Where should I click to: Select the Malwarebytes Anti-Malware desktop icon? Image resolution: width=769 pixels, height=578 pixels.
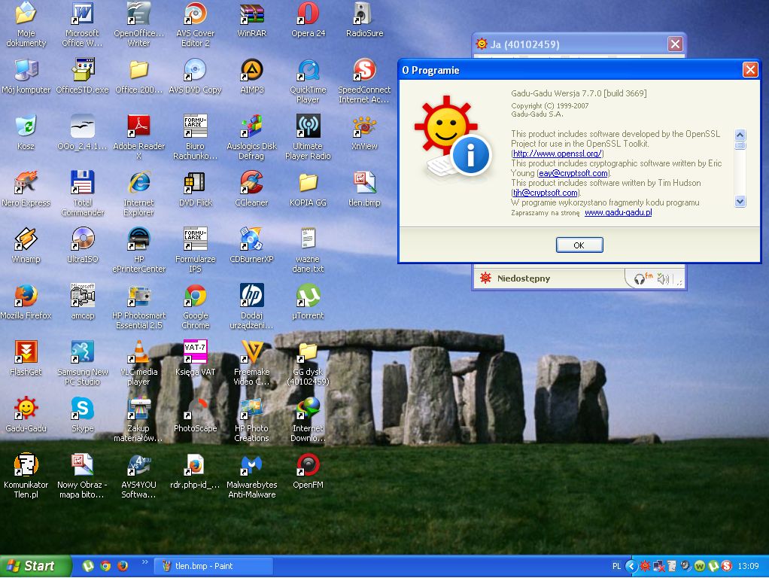(251, 476)
